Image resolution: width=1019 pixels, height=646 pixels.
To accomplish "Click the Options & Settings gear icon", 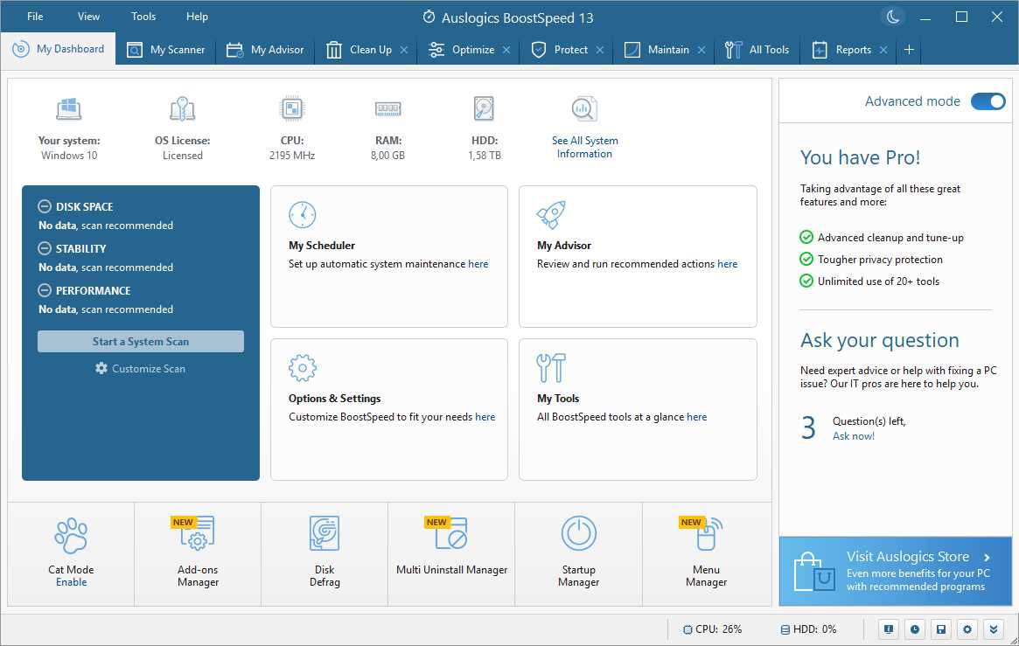I will tap(302, 368).
